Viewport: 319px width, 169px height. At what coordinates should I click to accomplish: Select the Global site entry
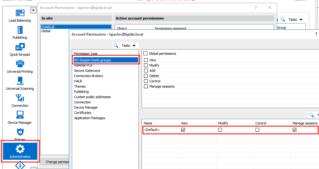pos(46,31)
